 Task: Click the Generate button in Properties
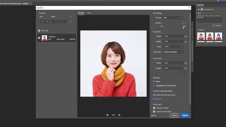(217, 25)
